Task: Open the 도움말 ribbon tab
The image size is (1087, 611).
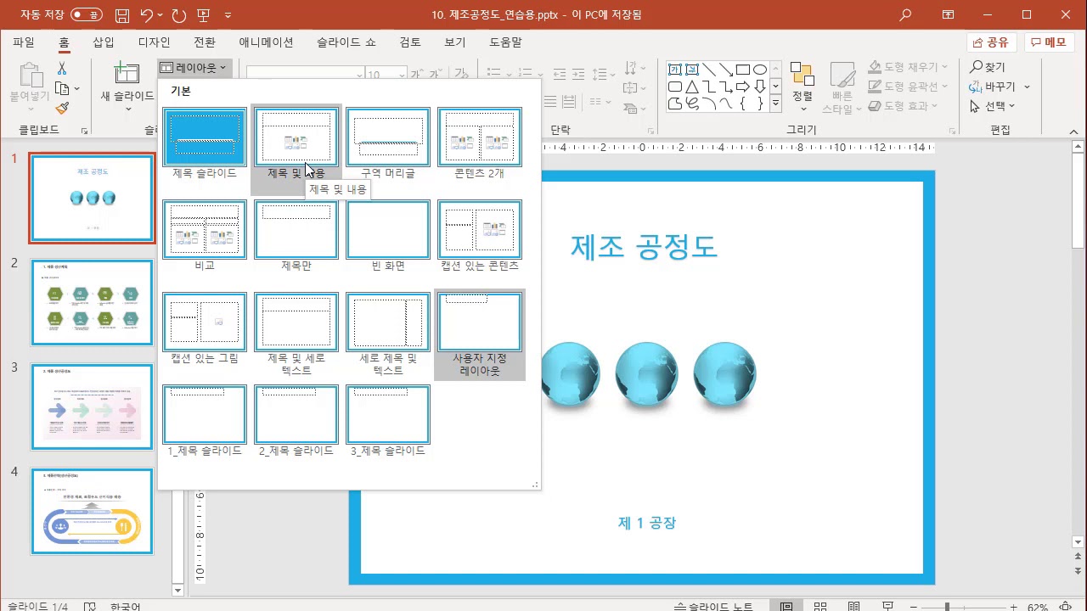Action: (505, 42)
